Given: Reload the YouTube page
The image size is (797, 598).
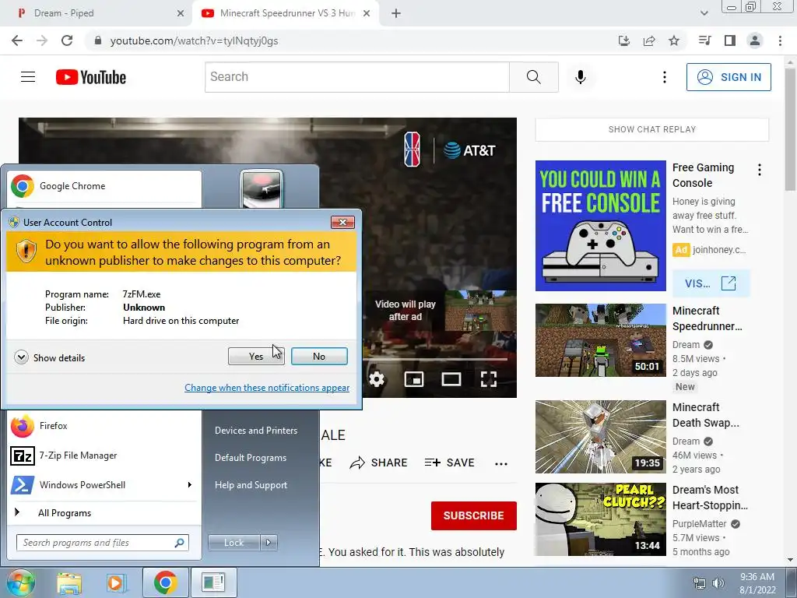Looking at the screenshot, I should pos(67,40).
